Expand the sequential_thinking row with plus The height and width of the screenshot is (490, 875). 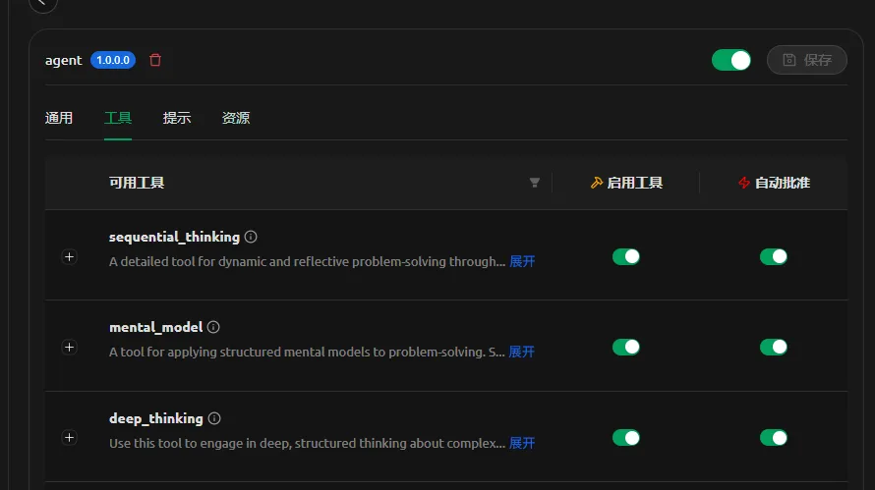[69, 257]
